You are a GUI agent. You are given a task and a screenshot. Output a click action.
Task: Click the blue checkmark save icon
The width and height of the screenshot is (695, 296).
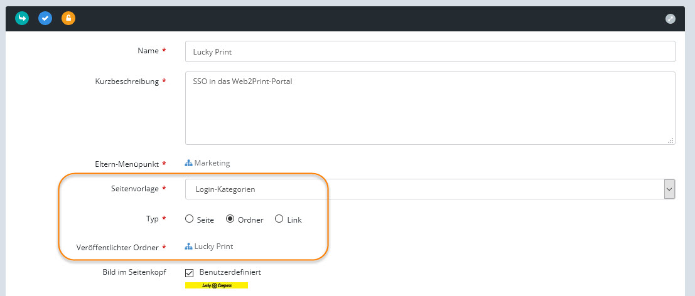[x=45, y=19]
